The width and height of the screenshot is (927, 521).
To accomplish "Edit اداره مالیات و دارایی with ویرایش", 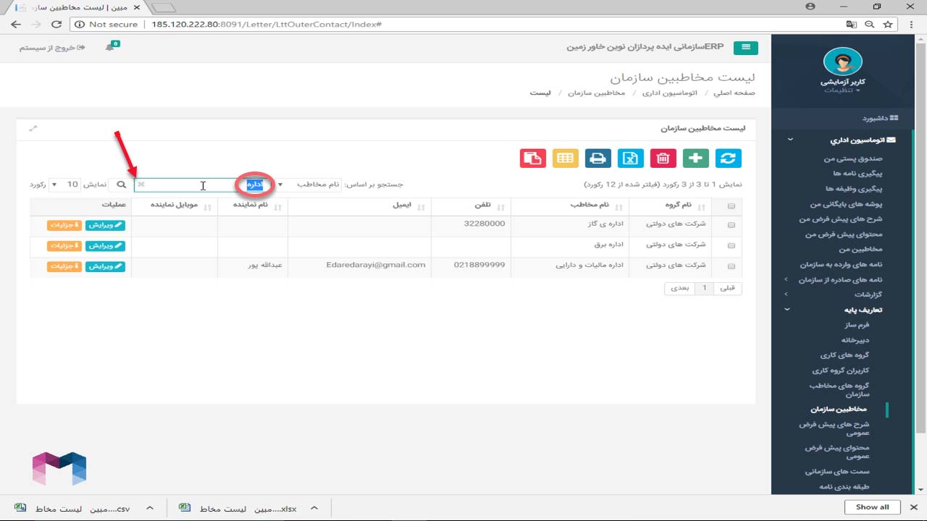I will pos(106,266).
